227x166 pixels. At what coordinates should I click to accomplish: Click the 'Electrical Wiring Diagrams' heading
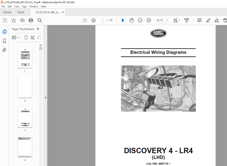point(158,52)
